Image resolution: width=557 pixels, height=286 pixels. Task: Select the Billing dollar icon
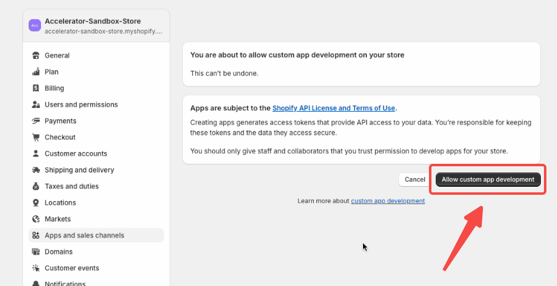pos(35,88)
